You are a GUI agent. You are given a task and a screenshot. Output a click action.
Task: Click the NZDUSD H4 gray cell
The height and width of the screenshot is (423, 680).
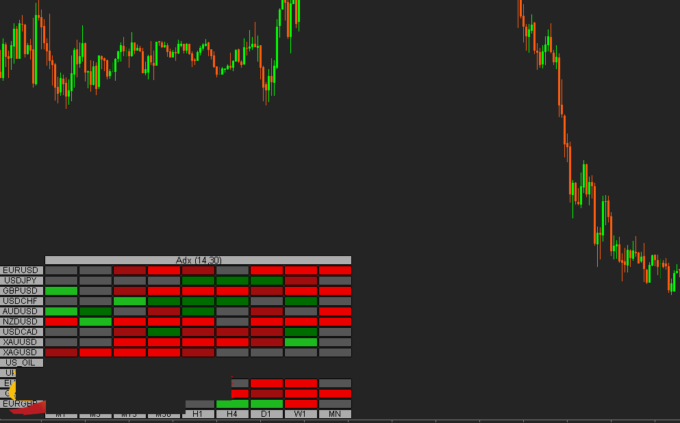point(232,322)
